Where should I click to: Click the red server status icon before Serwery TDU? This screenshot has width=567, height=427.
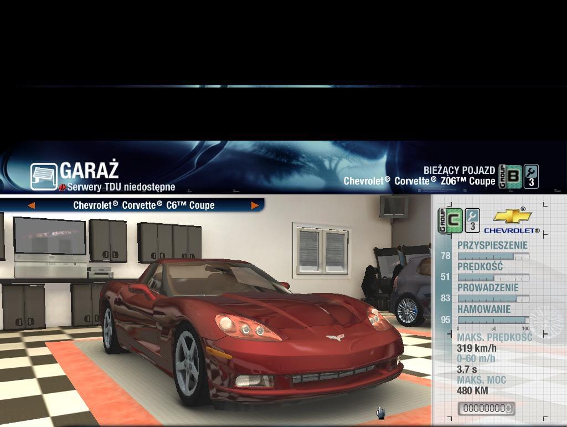tap(62, 187)
